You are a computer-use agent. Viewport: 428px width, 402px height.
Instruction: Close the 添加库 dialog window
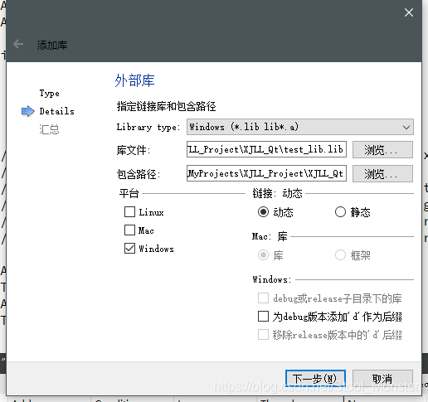[409, 12]
